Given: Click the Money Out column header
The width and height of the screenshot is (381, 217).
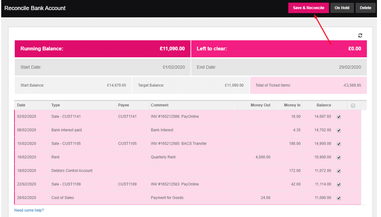Looking at the screenshot, I should [x=260, y=105].
